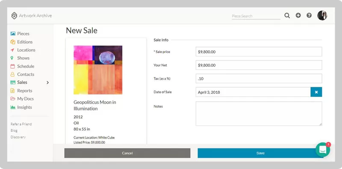Screen dimensions: 342x169
Task: Click the magnifier search icon
Action: coord(287,15)
